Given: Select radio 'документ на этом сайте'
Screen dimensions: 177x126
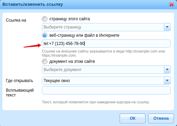Looking at the screenshot, I should pos(45,61).
